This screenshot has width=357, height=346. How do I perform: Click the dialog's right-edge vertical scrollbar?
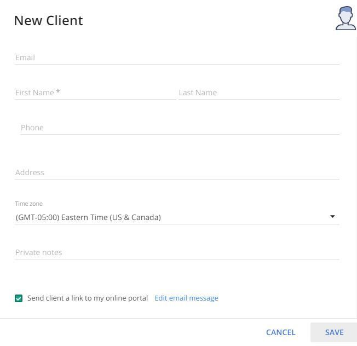(x=356, y=177)
